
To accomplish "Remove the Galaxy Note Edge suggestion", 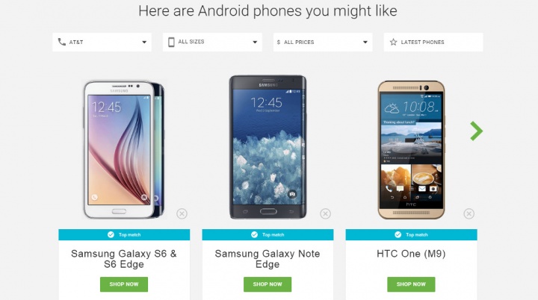I will [325, 213].
